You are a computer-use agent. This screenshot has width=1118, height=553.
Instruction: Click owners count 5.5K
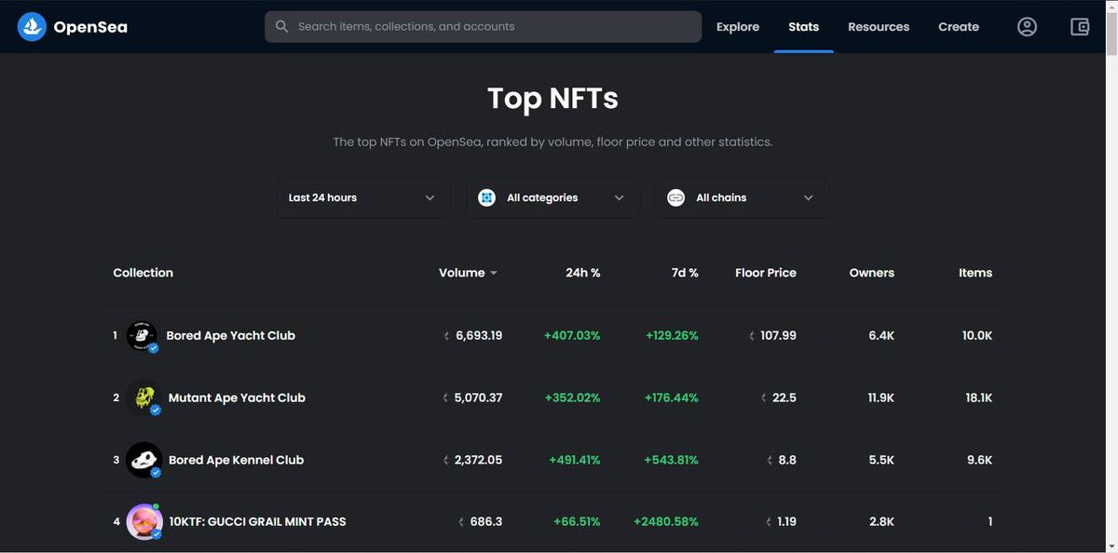[881, 460]
